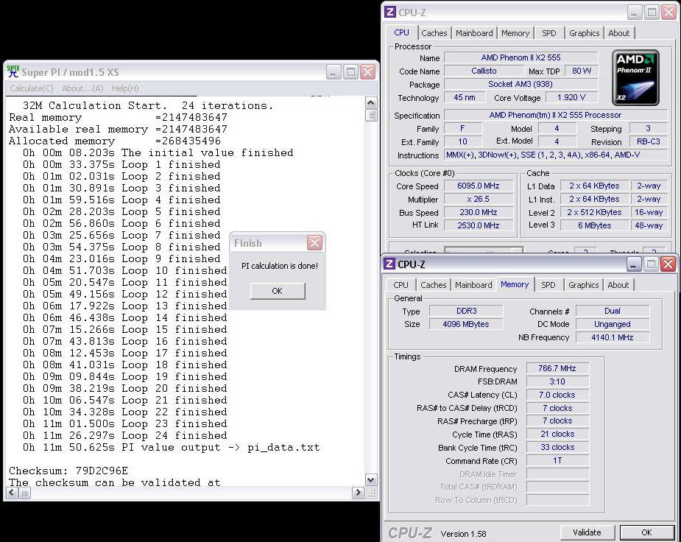Click the Channels # value Dual
681x542 pixels.
click(x=613, y=311)
